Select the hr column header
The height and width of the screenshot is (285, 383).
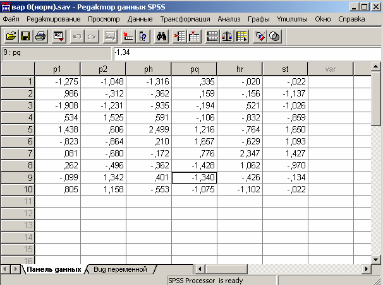click(x=240, y=69)
